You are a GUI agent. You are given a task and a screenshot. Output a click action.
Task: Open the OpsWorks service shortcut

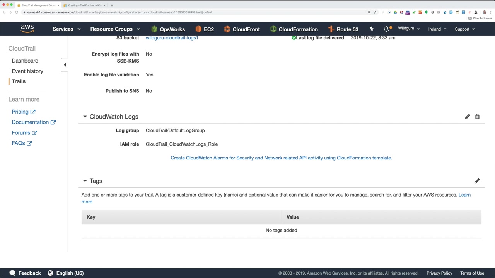click(168, 29)
